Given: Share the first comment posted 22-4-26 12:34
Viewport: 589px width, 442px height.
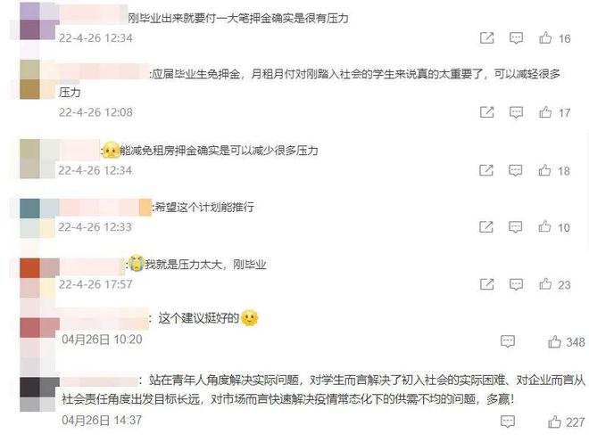Looking at the screenshot, I should click(486, 37).
